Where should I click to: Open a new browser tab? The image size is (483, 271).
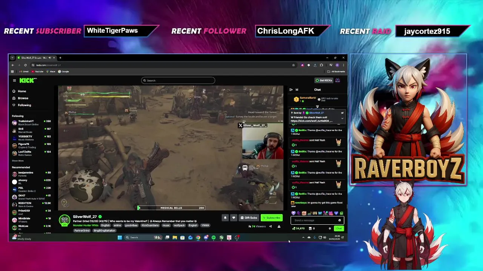pos(60,58)
